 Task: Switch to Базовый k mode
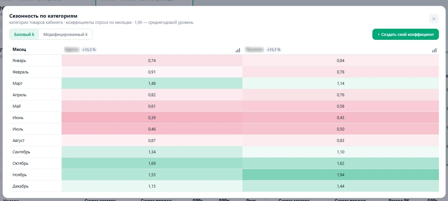[24, 34]
